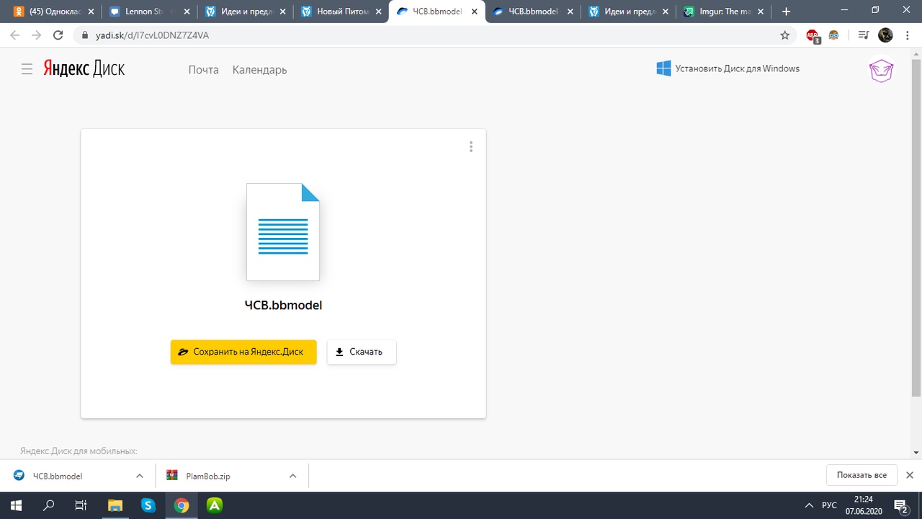922x519 pixels.
Task: Click the owl-face extension icon
Action: (x=834, y=35)
